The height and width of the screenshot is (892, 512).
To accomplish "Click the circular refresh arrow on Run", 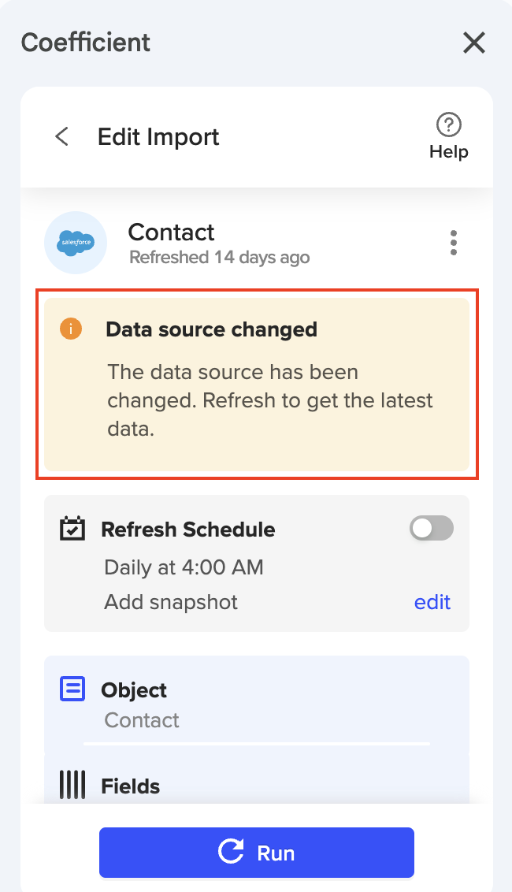I will pyautogui.click(x=231, y=852).
